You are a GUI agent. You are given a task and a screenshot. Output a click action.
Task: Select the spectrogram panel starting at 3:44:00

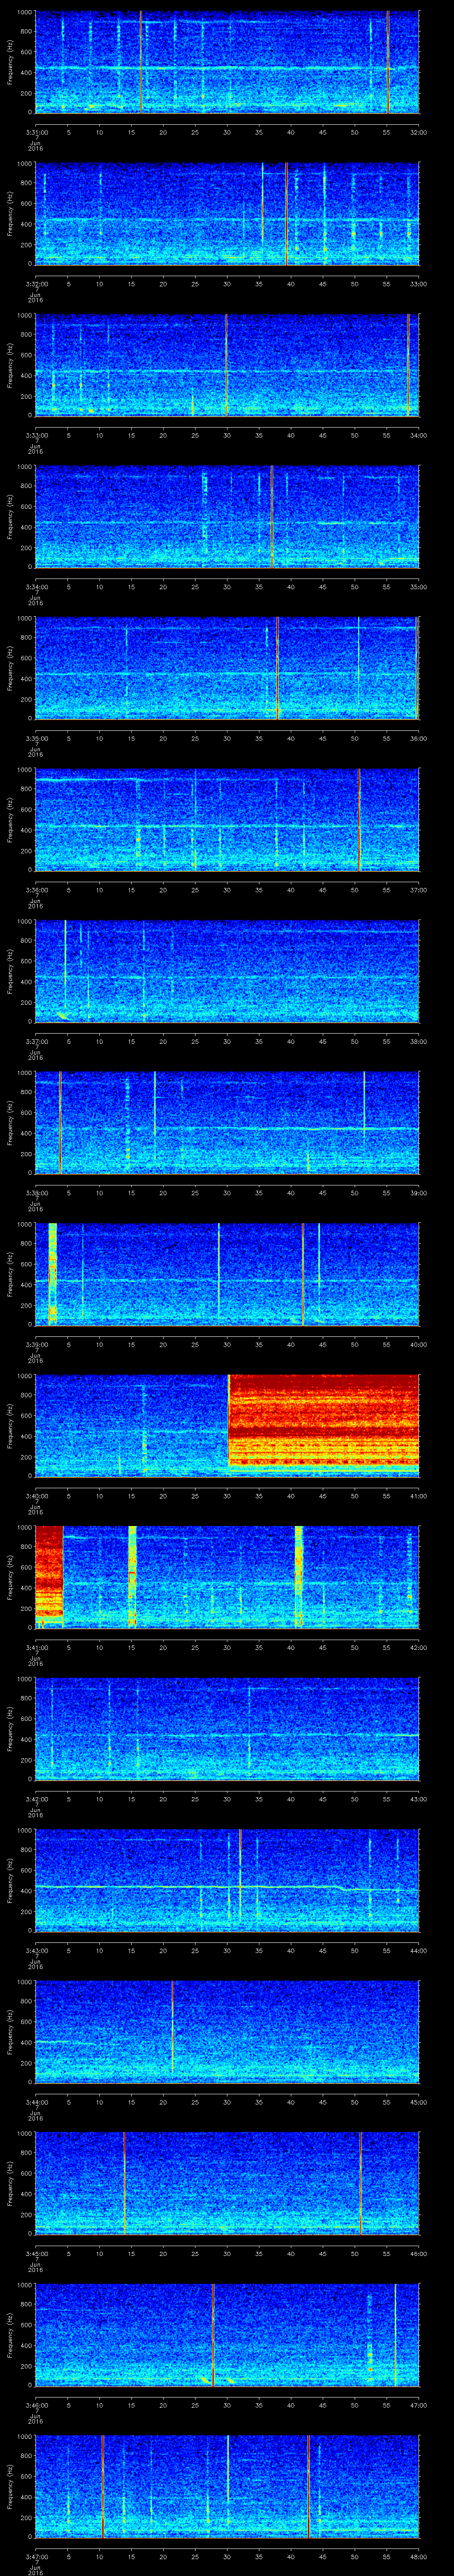(x=227, y=2032)
